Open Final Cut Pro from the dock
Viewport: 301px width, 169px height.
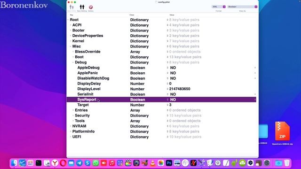tap(128, 163)
